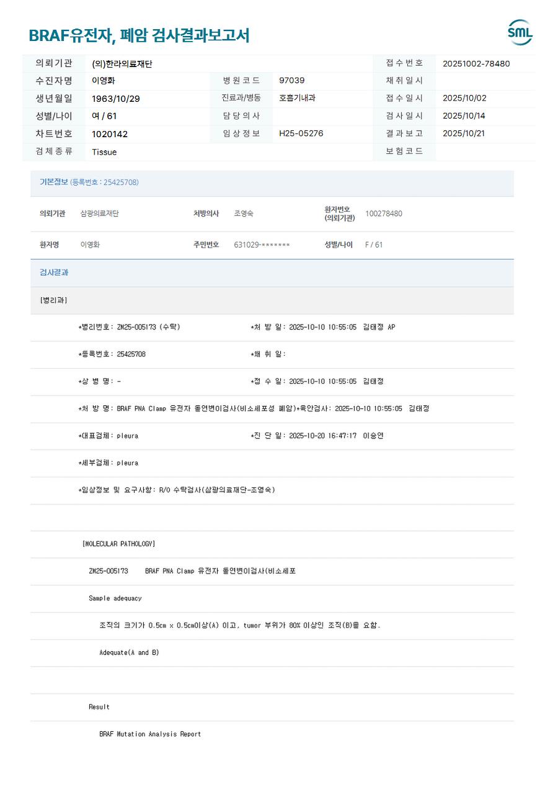Click sex/age value '여 / 61'
Viewport: 558px width, 789px height.
(x=104, y=116)
